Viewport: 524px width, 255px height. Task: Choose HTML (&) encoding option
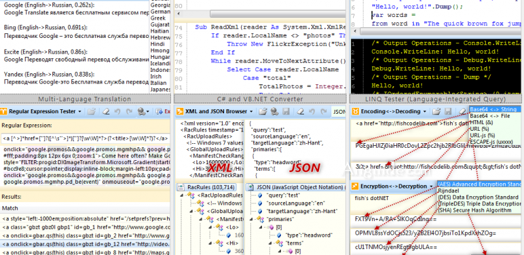click(495, 122)
